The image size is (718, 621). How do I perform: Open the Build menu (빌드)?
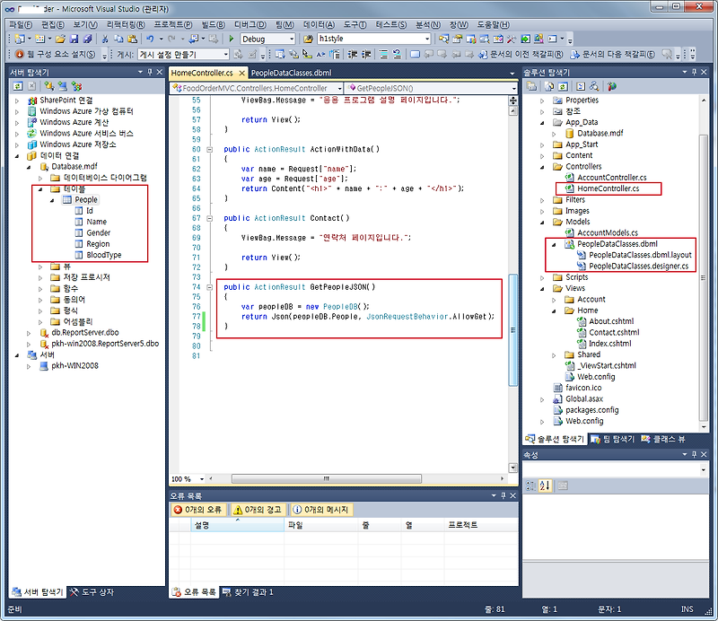[x=213, y=25]
